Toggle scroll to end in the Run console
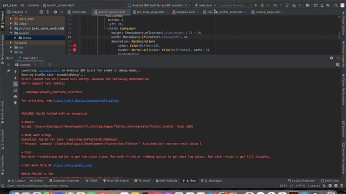Viewport: 346px width, 194px height. [x=15, y=90]
